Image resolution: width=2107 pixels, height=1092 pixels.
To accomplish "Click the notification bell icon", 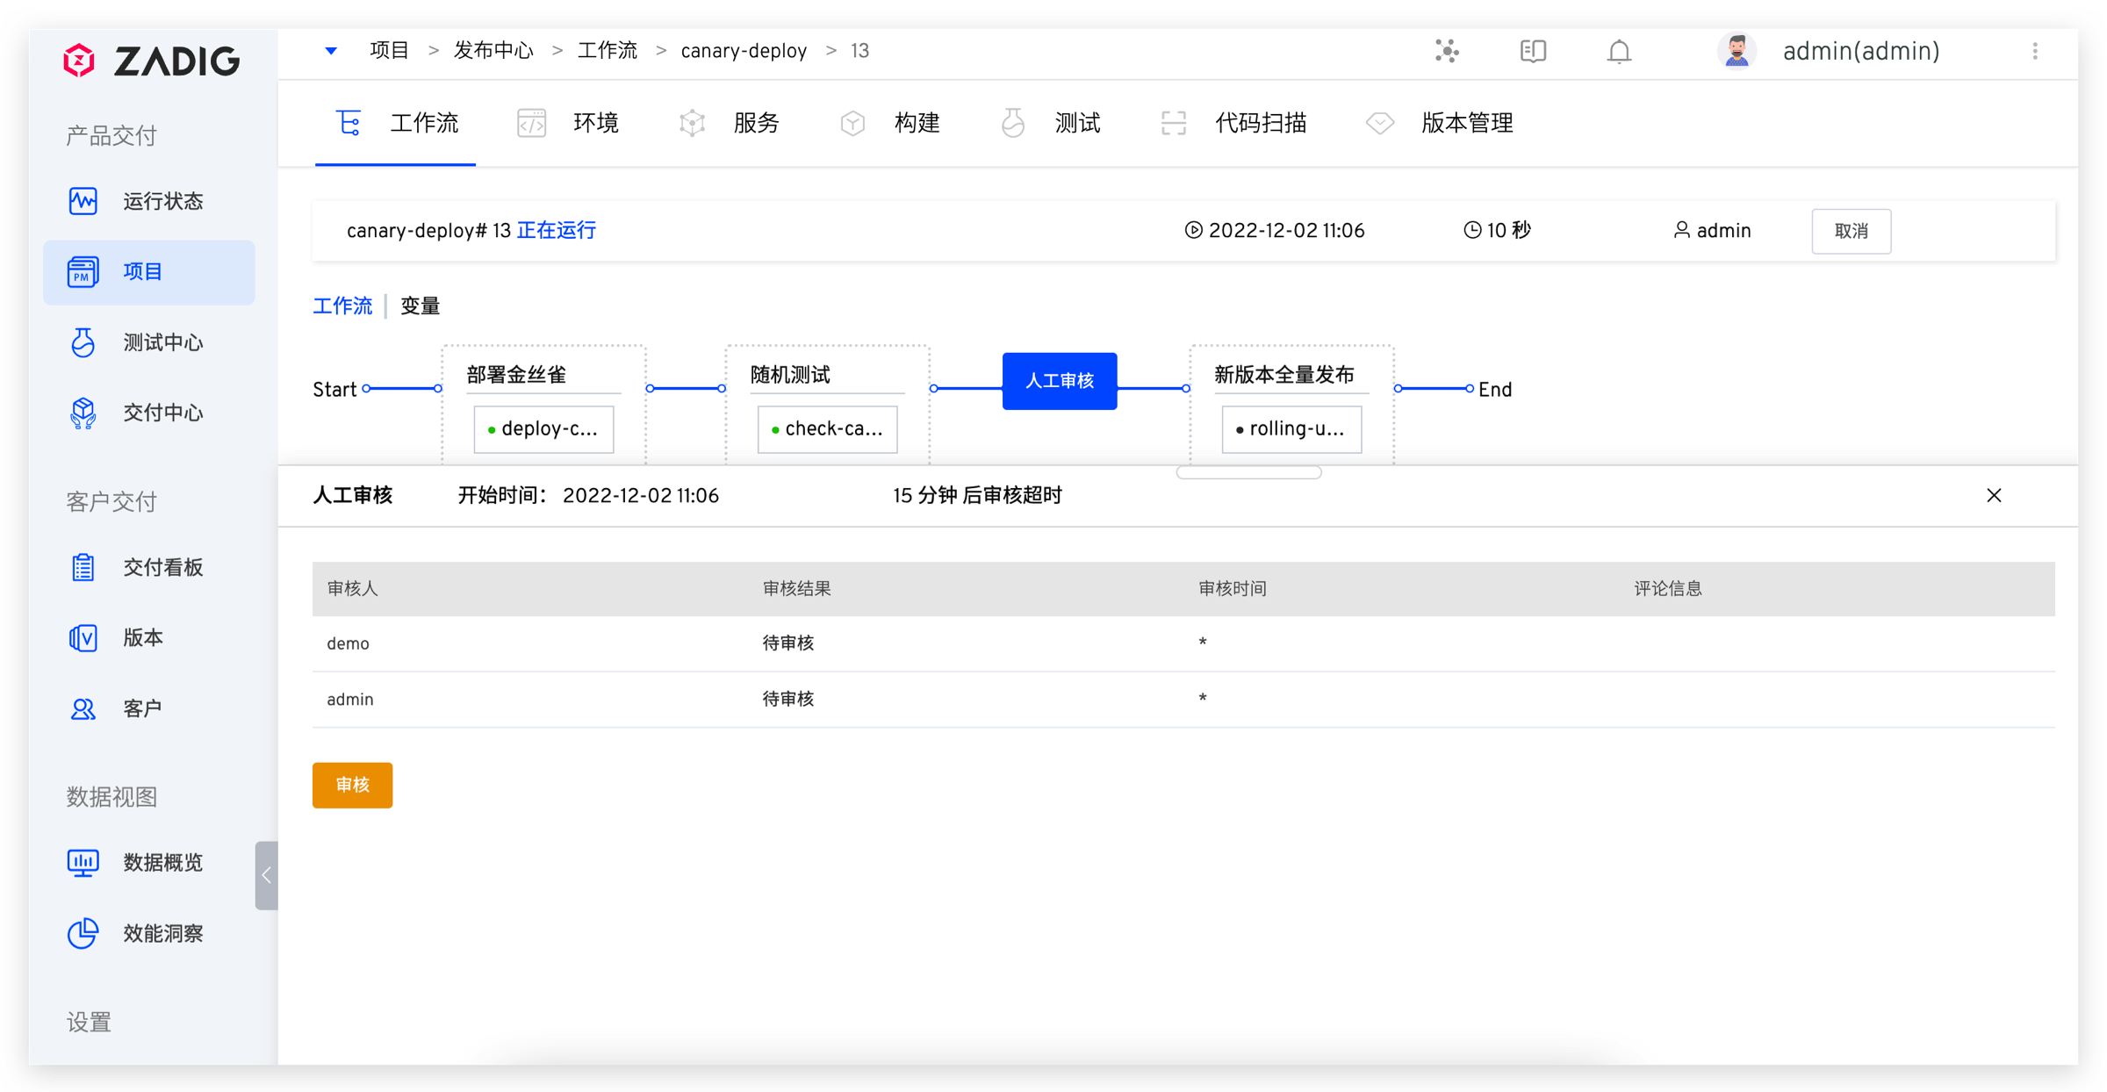I will pos(1619,52).
